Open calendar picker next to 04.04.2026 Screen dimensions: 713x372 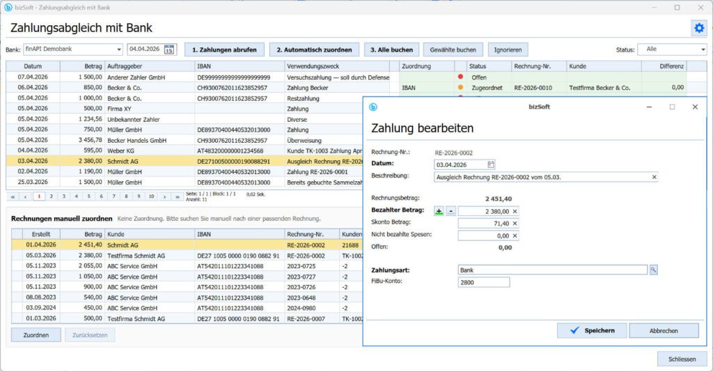pyautogui.click(x=169, y=49)
